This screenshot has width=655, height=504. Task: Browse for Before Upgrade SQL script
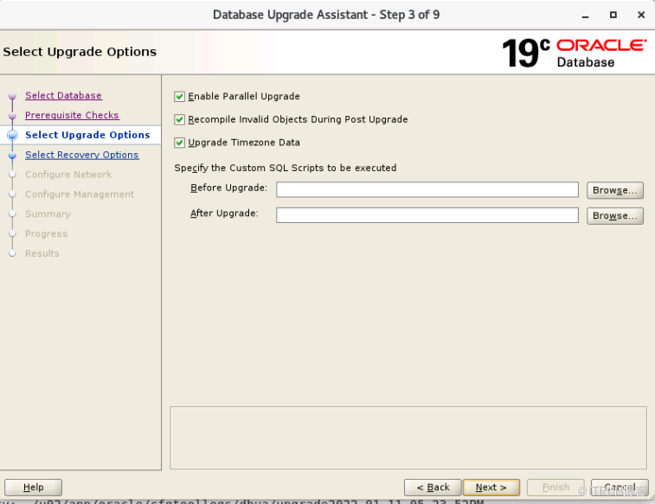coord(614,190)
